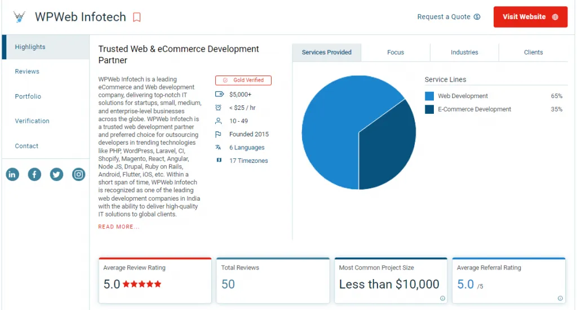Select Highlights in the sidebar
Image resolution: width=577 pixels, height=310 pixels.
click(46, 47)
